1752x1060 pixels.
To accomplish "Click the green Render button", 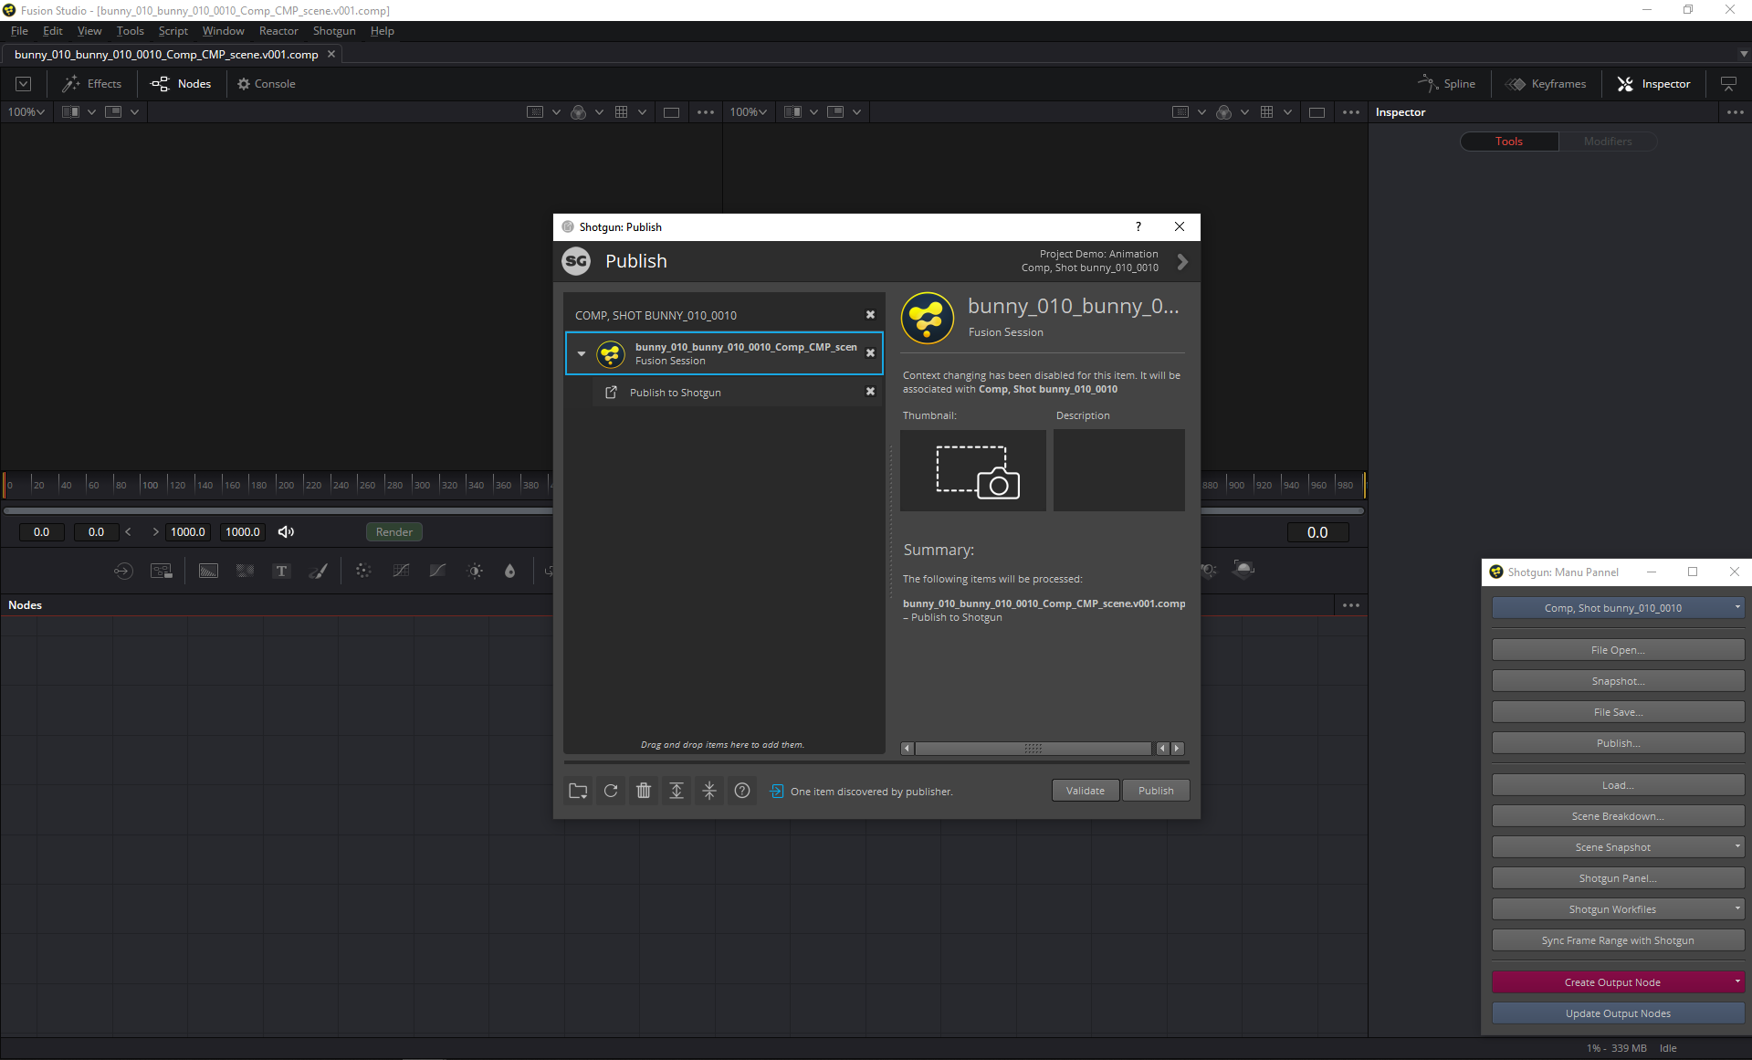I will tap(394, 531).
